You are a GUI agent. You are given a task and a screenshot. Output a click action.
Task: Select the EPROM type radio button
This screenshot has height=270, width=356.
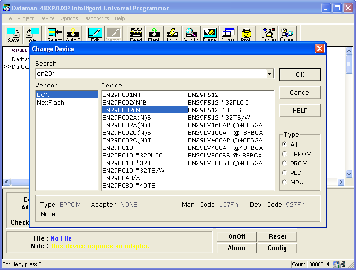(x=285, y=154)
